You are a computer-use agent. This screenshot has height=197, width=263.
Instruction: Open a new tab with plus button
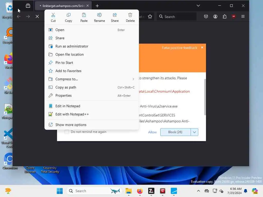pyautogui.click(x=97, y=6)
